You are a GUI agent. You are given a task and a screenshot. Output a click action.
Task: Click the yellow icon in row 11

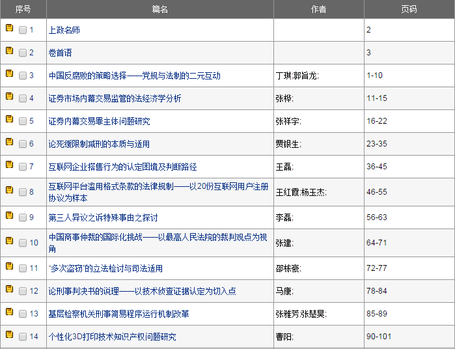[x=9, y=266]
